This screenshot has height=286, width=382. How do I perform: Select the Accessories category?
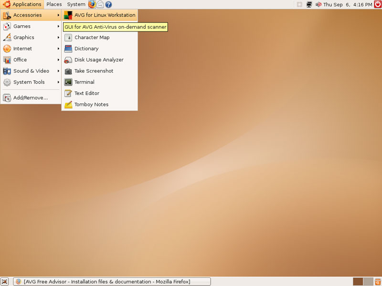[31, 15]
